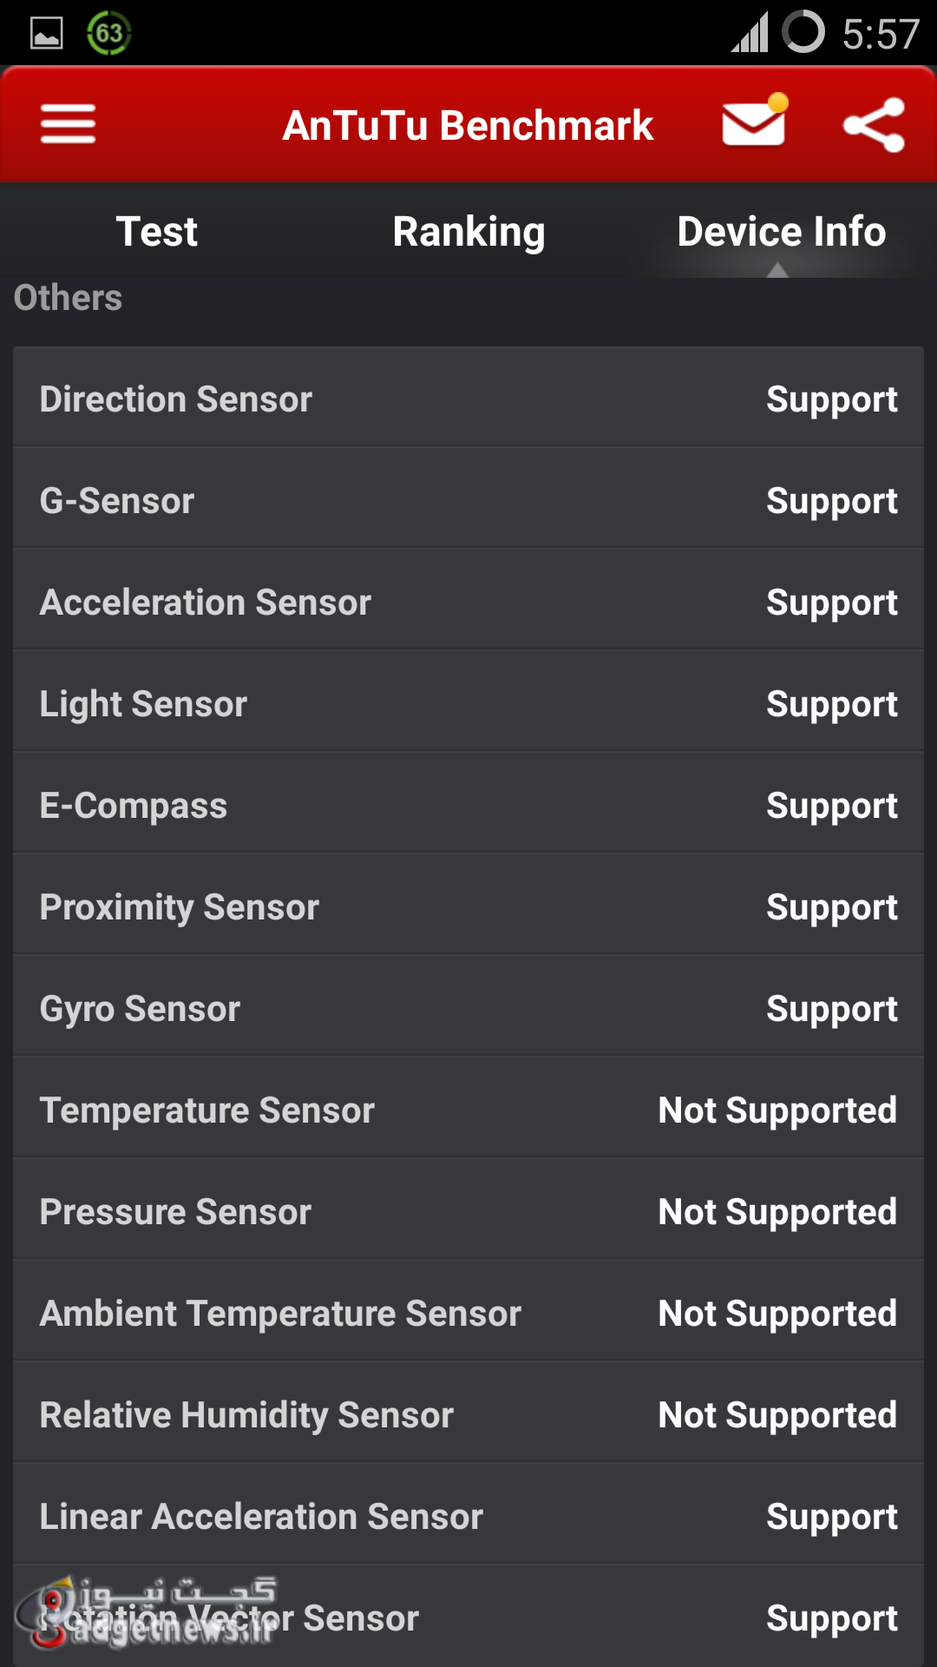Select the Relative Humidity Sensor row
Image resolution: width=937 pixels, height=1667 pixels.
click(468, 1414)
